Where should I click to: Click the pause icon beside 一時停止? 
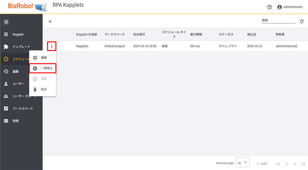pos(35,68)
